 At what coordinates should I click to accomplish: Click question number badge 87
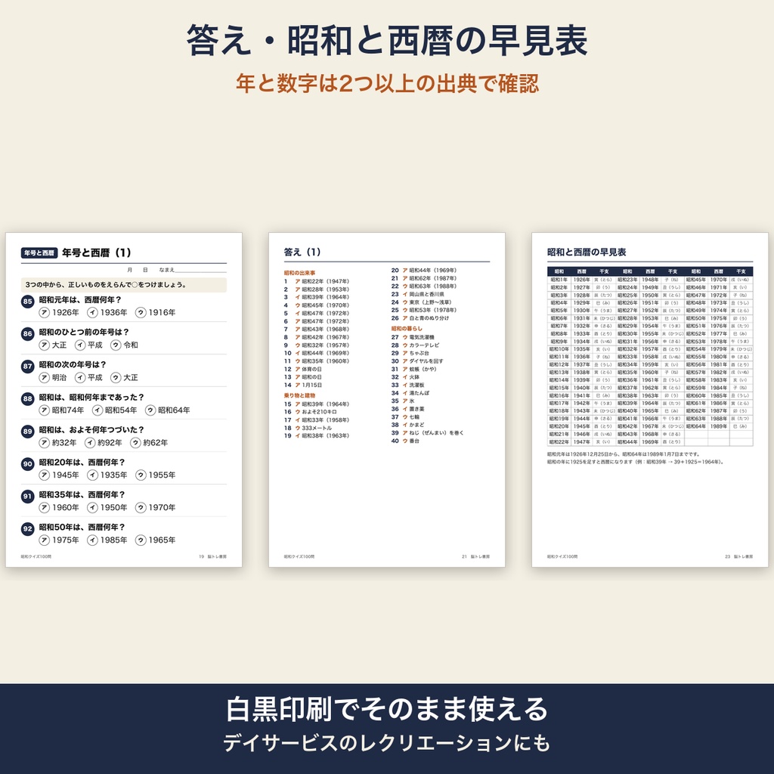click(x=28, y=367)
